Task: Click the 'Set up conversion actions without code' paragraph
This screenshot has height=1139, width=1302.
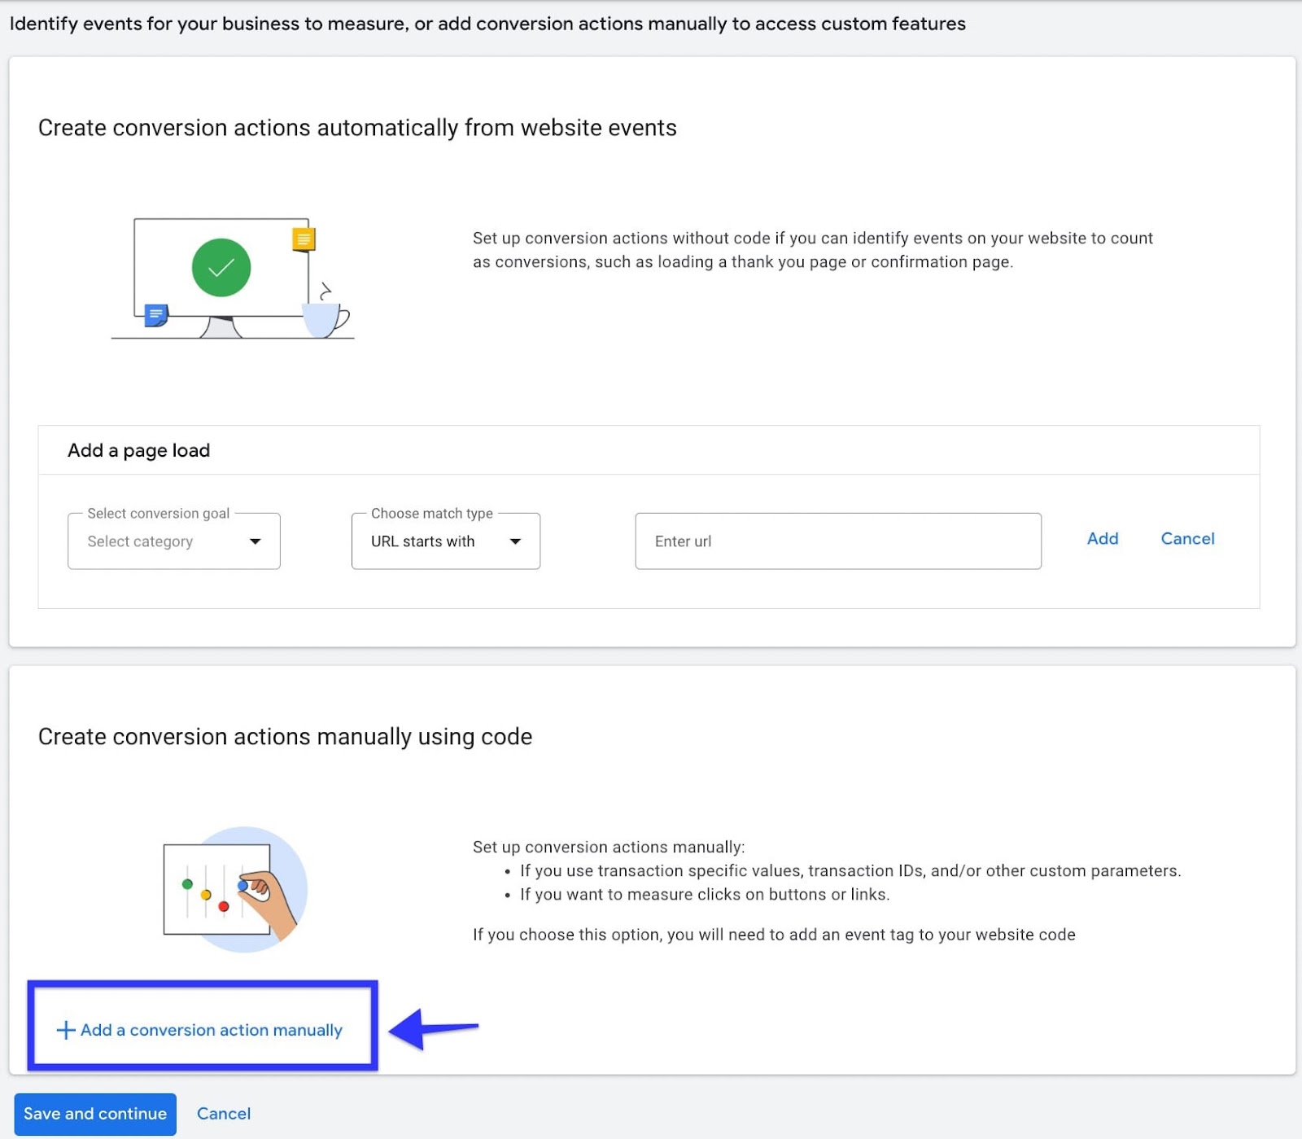Action: tap(812, 250)
